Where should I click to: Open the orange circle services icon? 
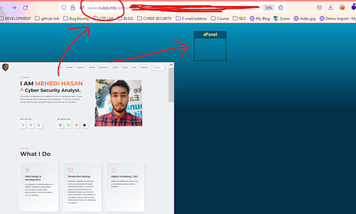click(76, 125)
